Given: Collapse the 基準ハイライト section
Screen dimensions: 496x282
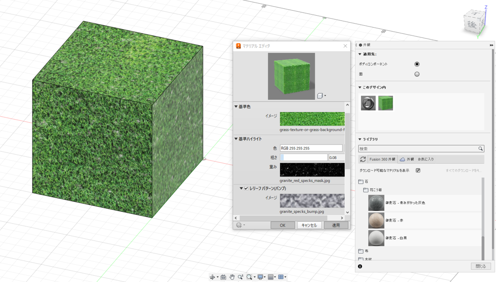Looking at the screenshot, I should 236,139.
